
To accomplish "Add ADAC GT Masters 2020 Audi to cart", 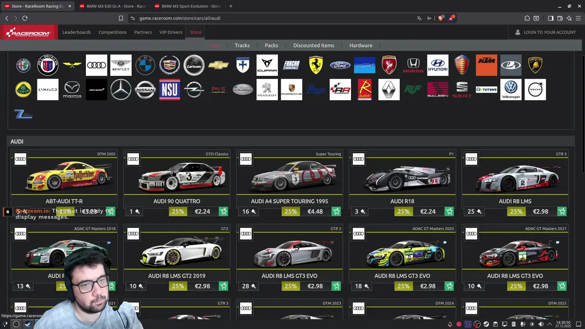I will (449, 286).
